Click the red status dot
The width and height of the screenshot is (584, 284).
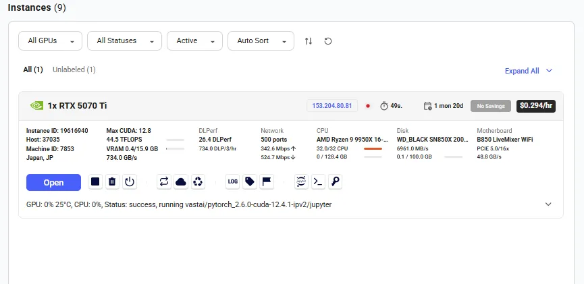[368, 106]
